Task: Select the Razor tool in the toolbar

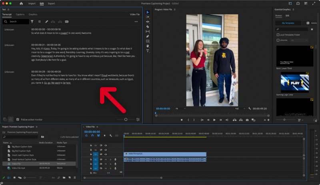Action: point(148,26)
